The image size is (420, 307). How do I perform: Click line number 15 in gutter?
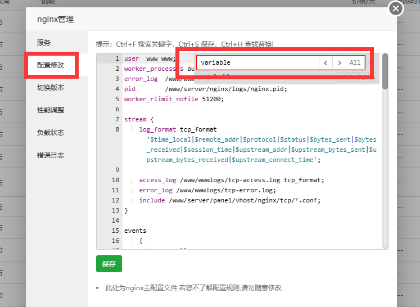coord(115,231)
